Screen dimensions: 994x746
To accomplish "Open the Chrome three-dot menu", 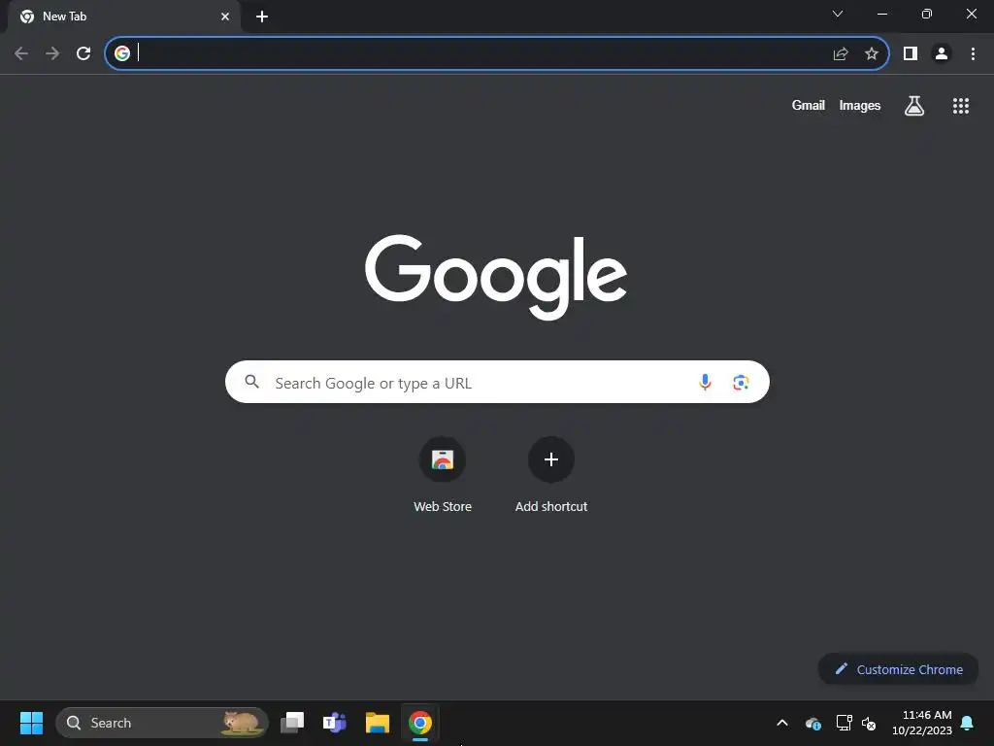I will 973,54.
